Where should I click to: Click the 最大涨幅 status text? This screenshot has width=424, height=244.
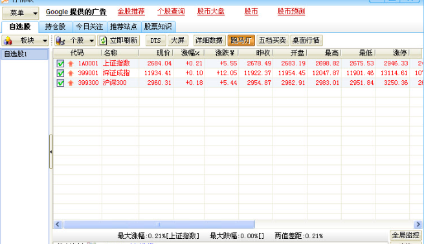pos(159,236)
